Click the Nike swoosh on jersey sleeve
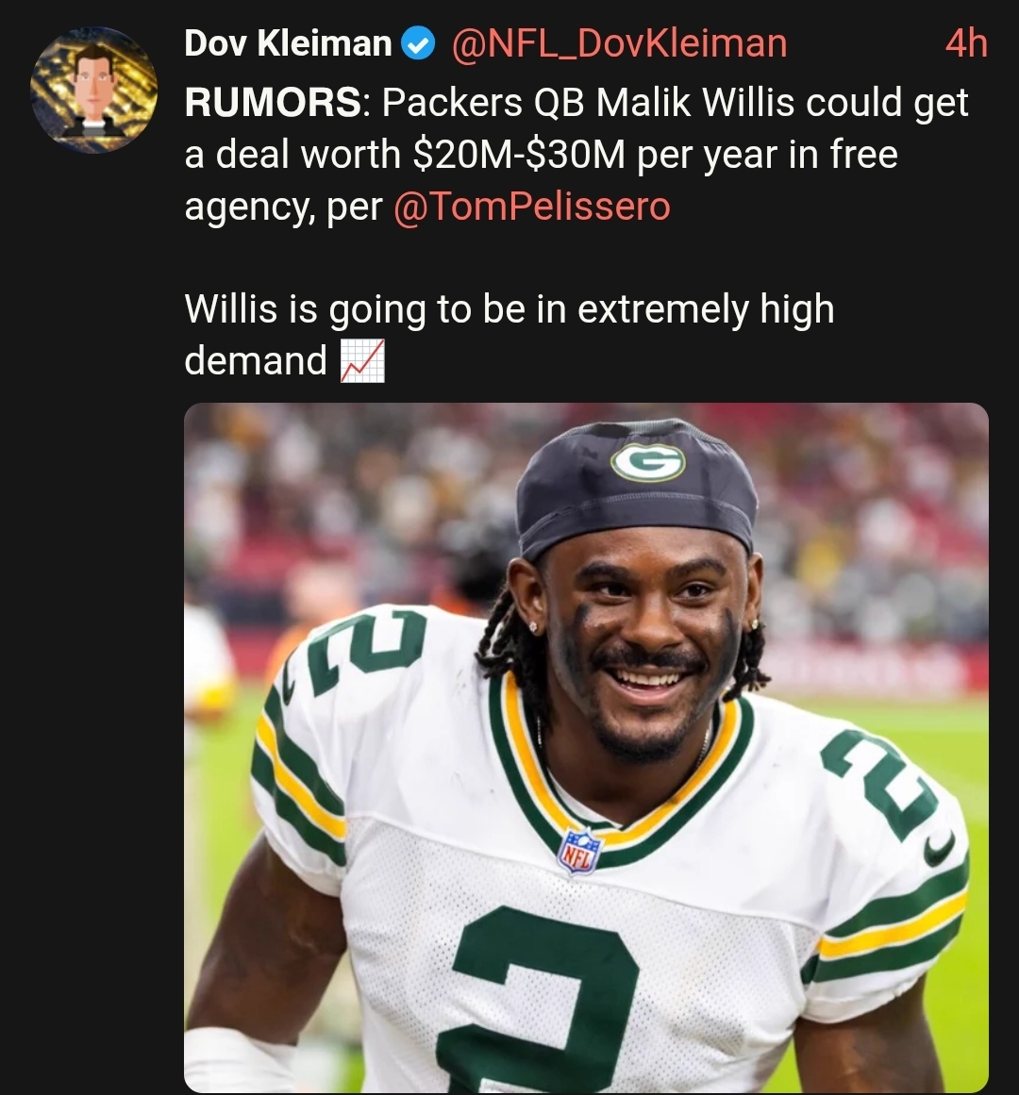The width and height of the screenshot is (1019, 1095). click(x=939, y=851)
